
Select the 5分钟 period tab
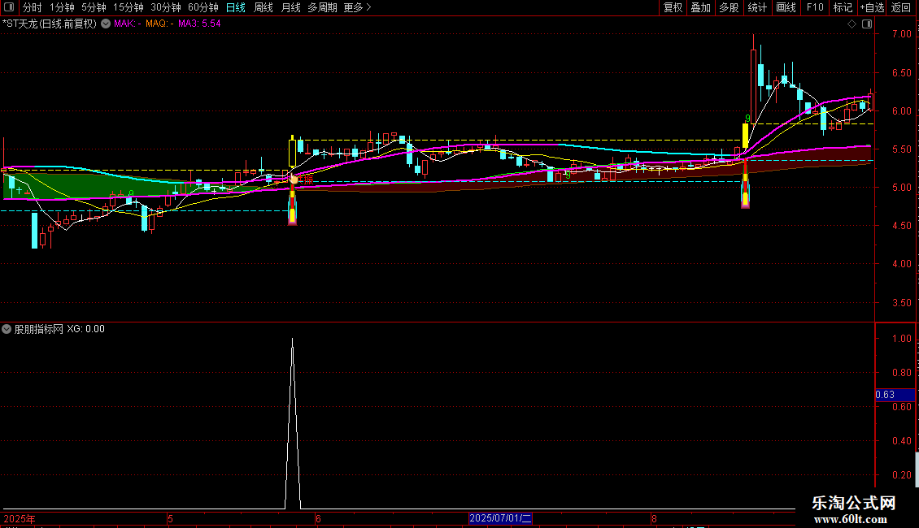(x=94, y=7)
